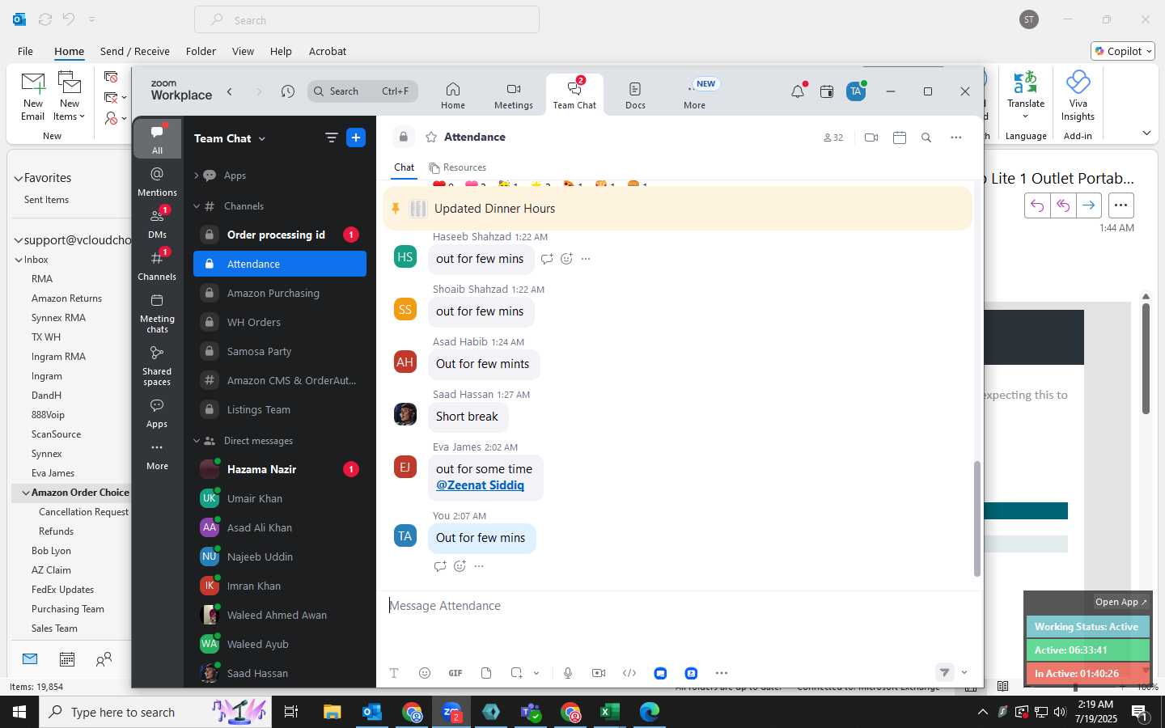Open the GIF picker in message toolbar
Screen dimensions: 1165x728
pos(455,673)
